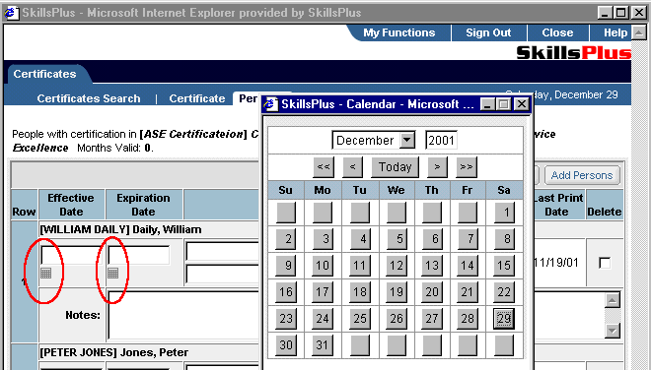The image size is (651, 370).
Task: Open My Functions menu
Action: (399, 32)
